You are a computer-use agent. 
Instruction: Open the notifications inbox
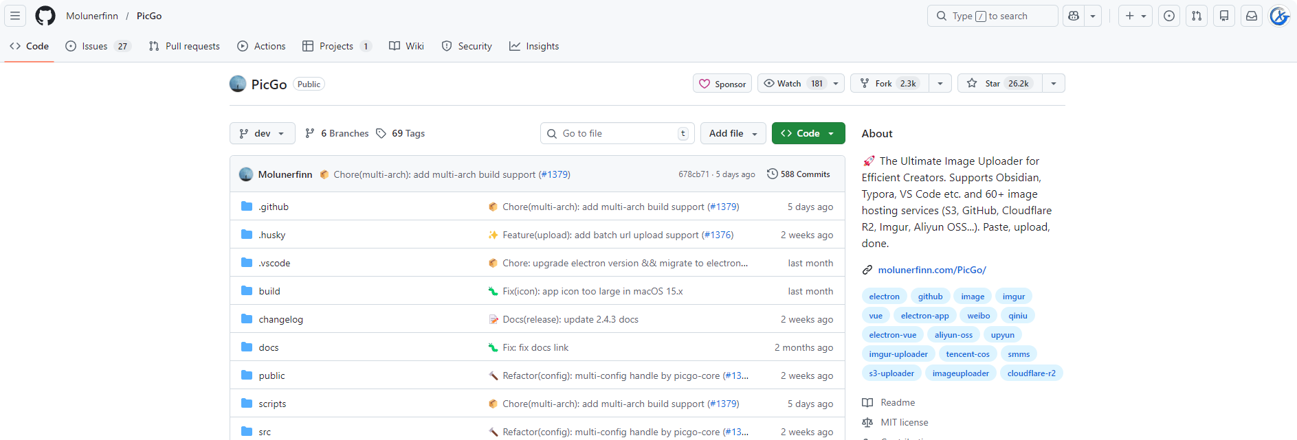pyautogui.click(x=1252, y=16)
